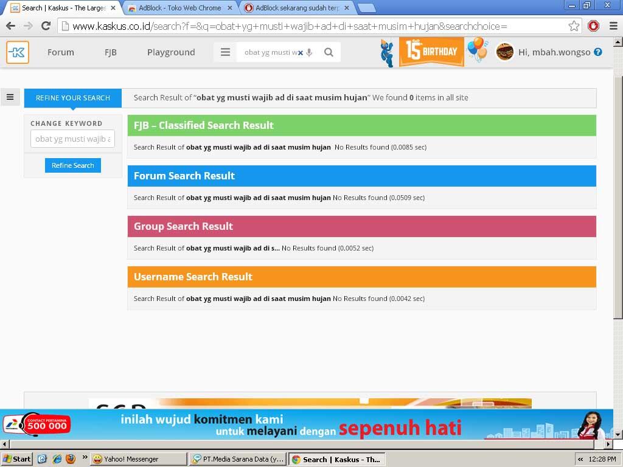Switch to AdBlock - Toko Web Chrome tab
623x467 pixels.
(x=179, y=8)
